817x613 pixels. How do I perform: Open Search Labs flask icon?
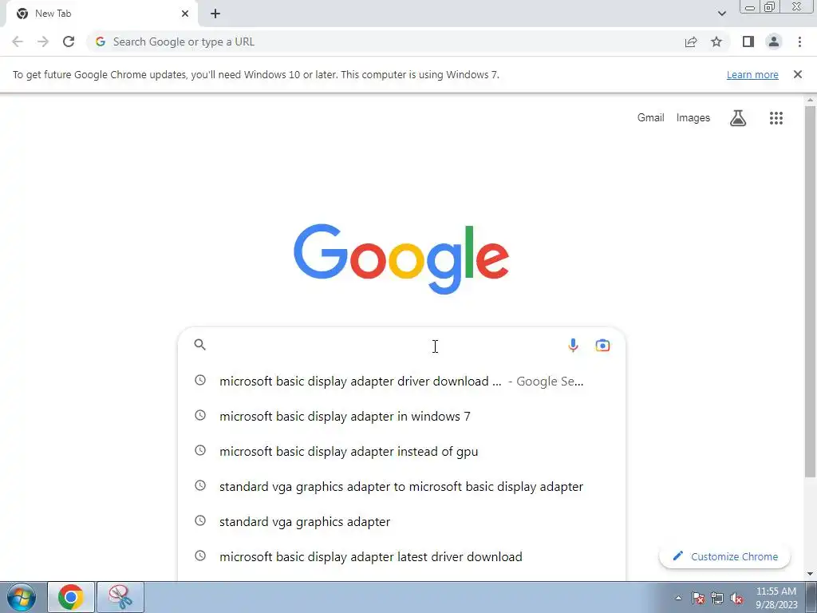(x=738, y=118)
